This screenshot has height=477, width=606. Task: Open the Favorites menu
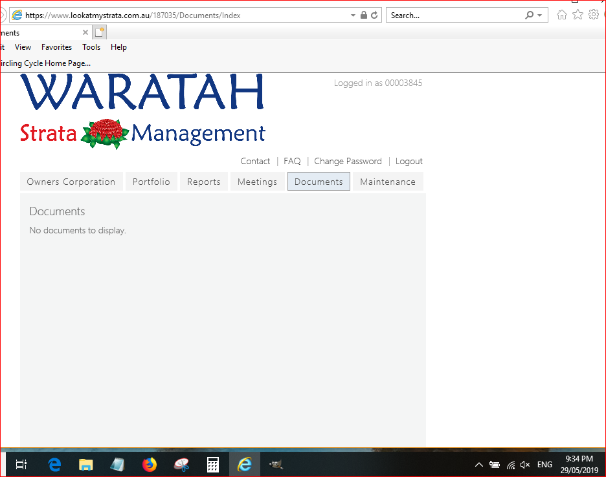[x=56, y=47]
